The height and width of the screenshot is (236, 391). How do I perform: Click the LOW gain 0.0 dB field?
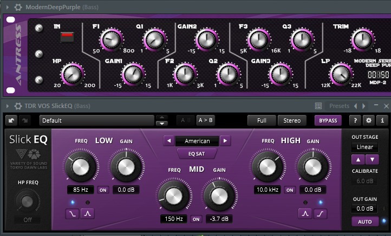coord(126,190)
